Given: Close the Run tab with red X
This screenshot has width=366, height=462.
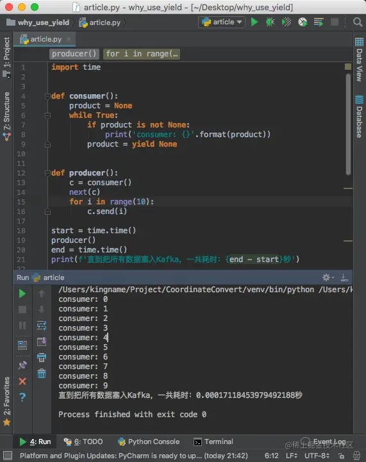Looking at the screenshot, I should [x=22, y=381].
